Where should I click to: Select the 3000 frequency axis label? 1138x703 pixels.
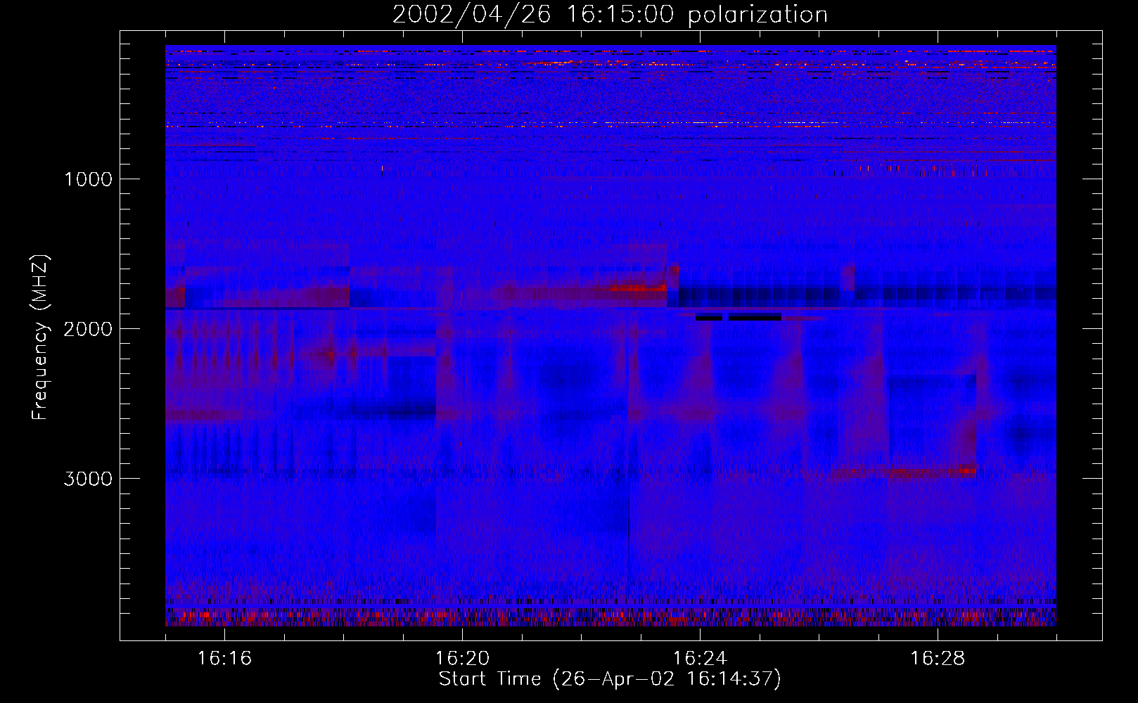coord(88,479)
